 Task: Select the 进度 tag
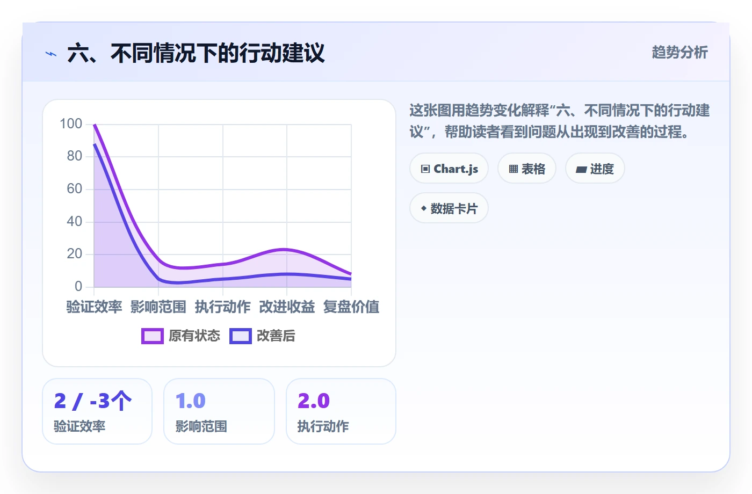(x=595, y=169)
